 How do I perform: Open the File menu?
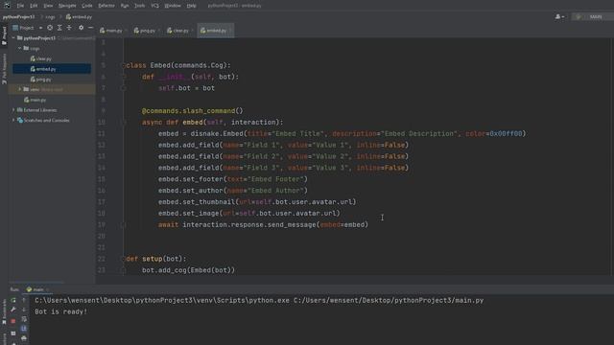pyautogui.click(x=20, y=6)
